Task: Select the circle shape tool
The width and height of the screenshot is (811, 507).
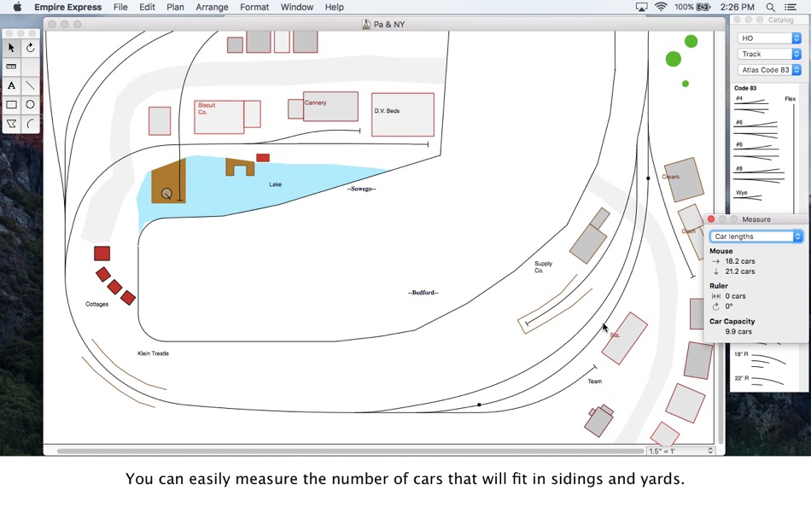Action: pos(30,104)
